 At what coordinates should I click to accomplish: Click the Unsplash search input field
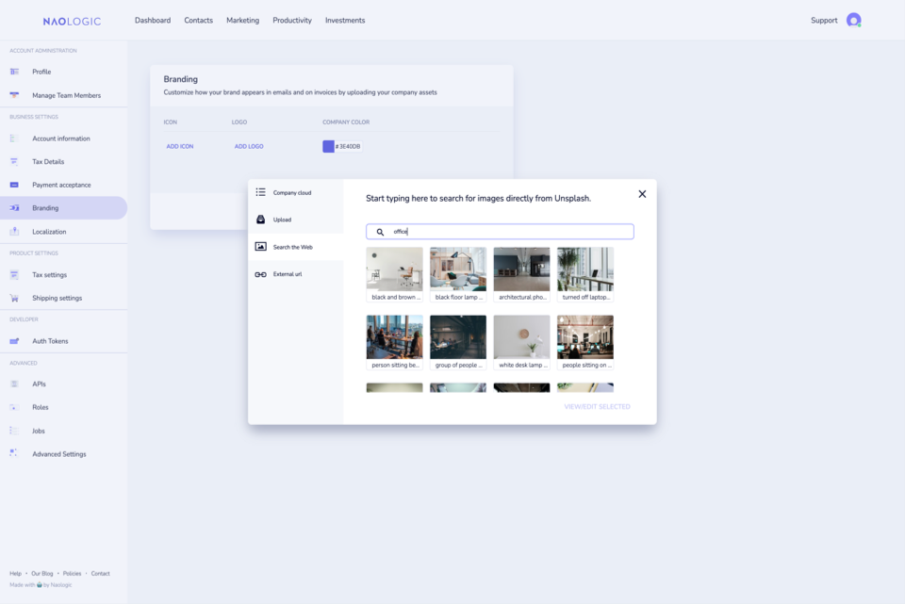pos(500,232)
